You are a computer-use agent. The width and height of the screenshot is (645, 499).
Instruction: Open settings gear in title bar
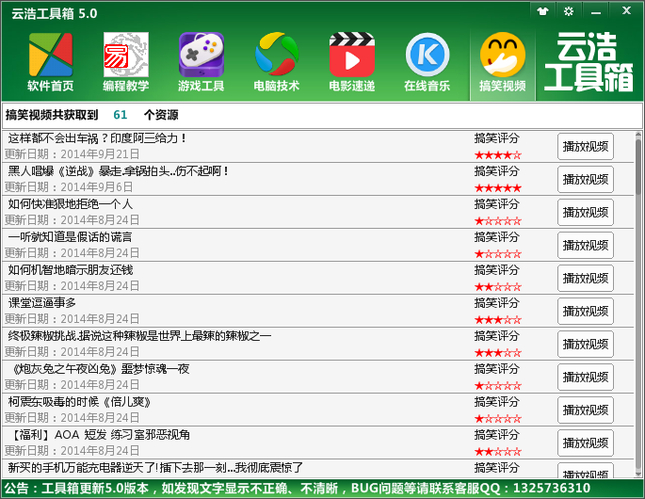point(569,11)
